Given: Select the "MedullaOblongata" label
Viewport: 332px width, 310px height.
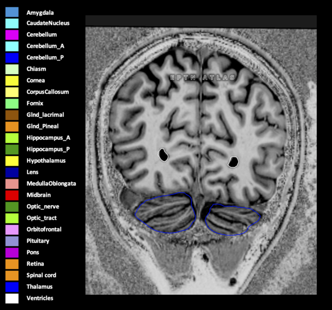Looking at the screenshot, I should tap(51, 184).
